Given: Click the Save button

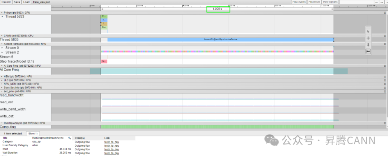Looking at the screenshot, I should pyautogui.click(x=17, y=2).
